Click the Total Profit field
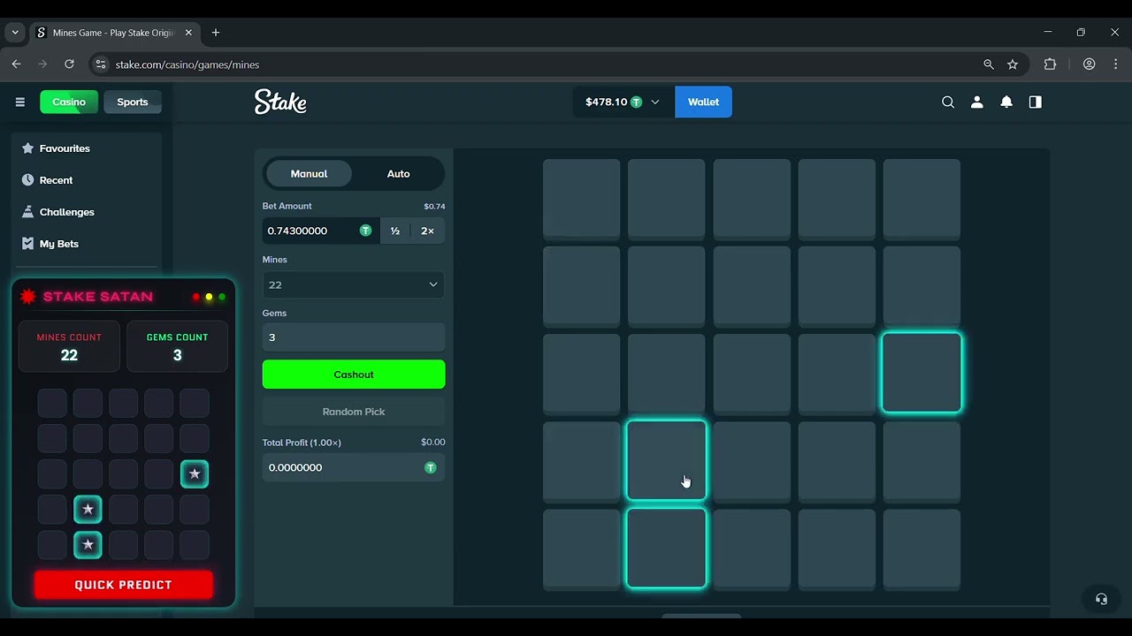The height and width of the screenshot is (636, 1132). click(x=354, y=467)
